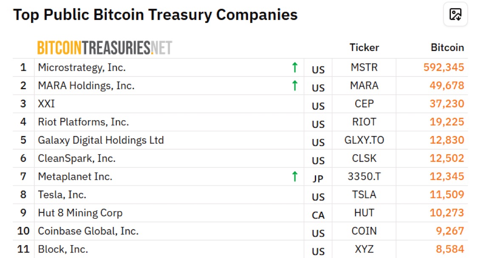Click the green up arrow beside Microstrategy
478x258 pixels.
pos(295,68)
